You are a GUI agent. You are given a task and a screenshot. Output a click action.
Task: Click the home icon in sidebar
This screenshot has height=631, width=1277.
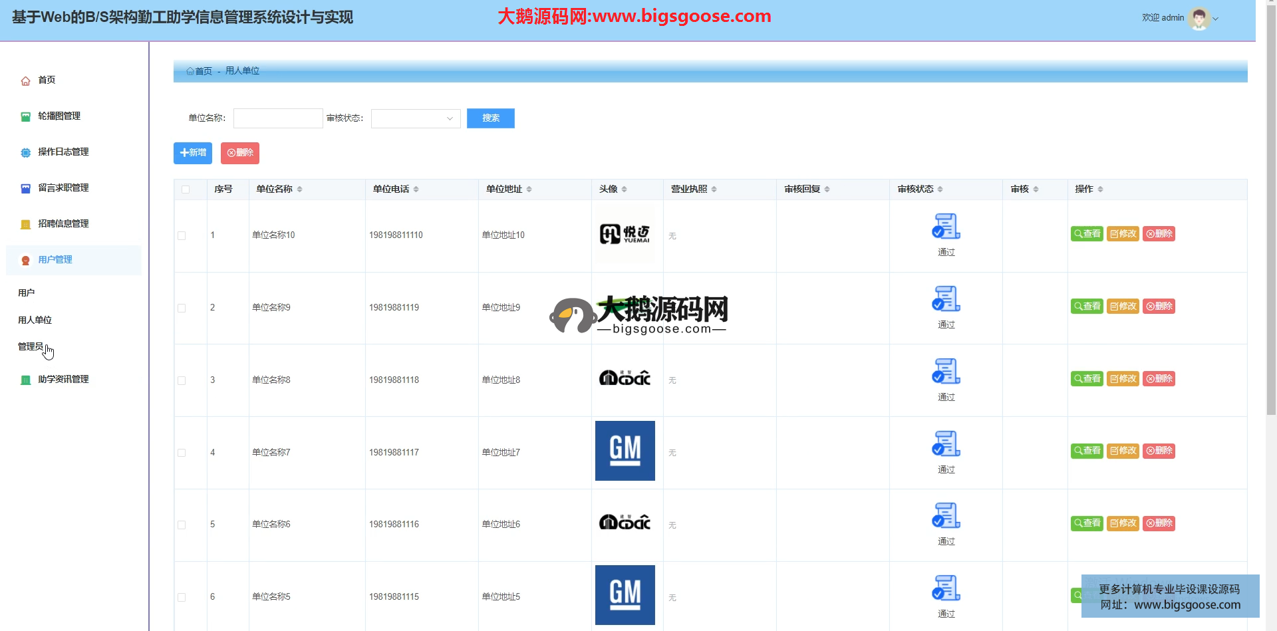25,80
